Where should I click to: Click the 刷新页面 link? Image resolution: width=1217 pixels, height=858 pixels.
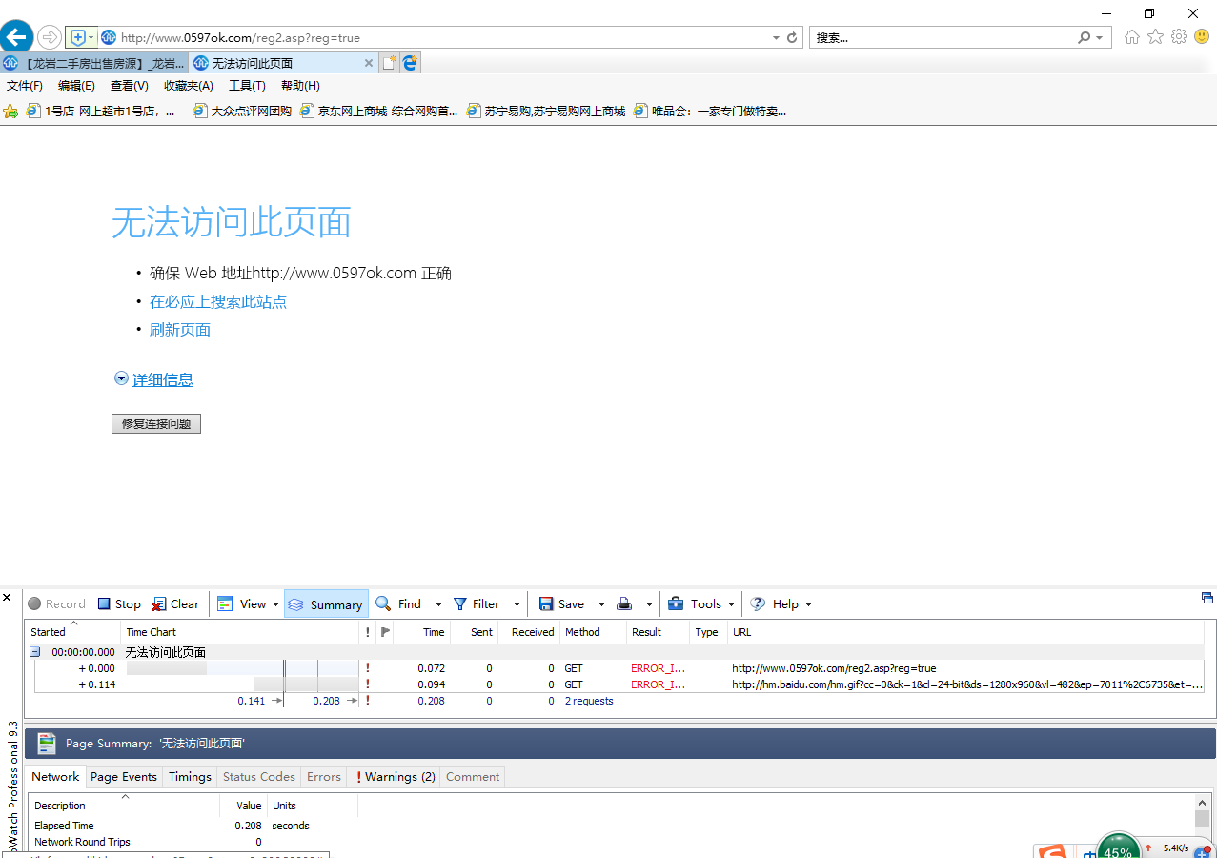coord(180,330)
